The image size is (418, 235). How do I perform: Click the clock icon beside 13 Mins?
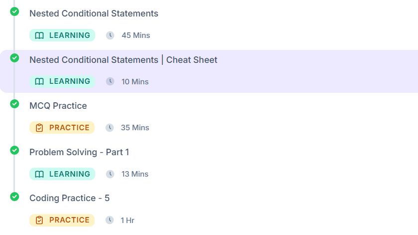pos(110,174)
